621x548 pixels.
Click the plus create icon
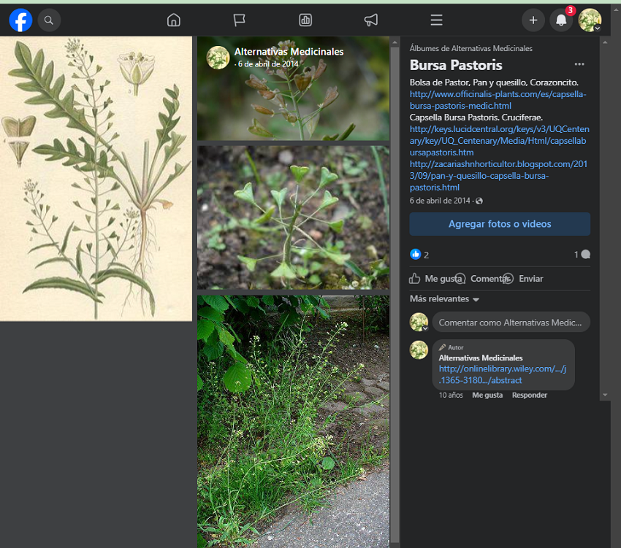[533, 20]
